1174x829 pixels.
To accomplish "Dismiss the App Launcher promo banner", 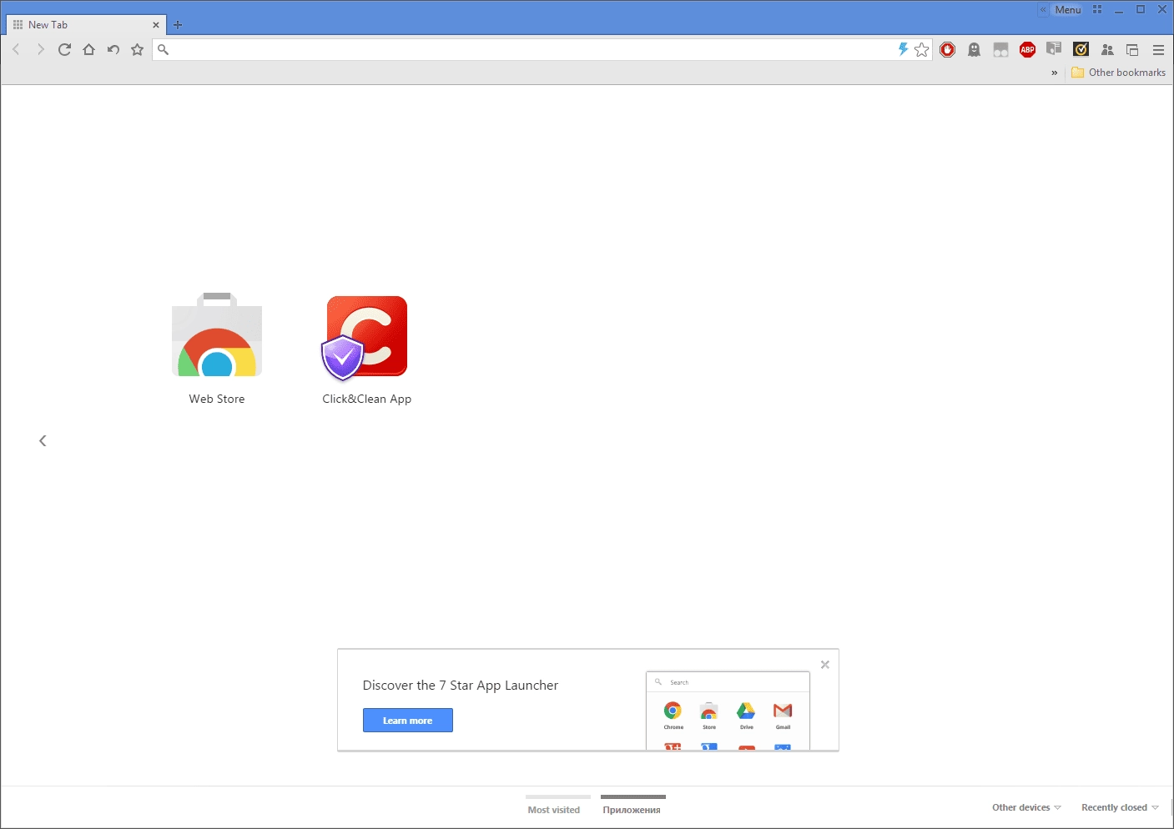I will pos(824,665).
